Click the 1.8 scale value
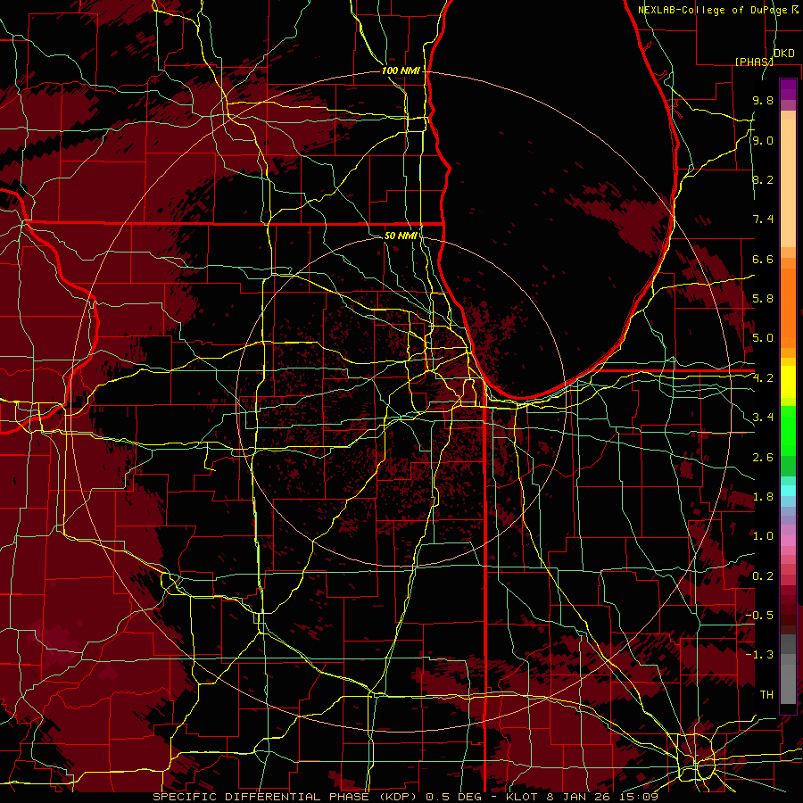This screenshot has width=803, height=803. 763,497
